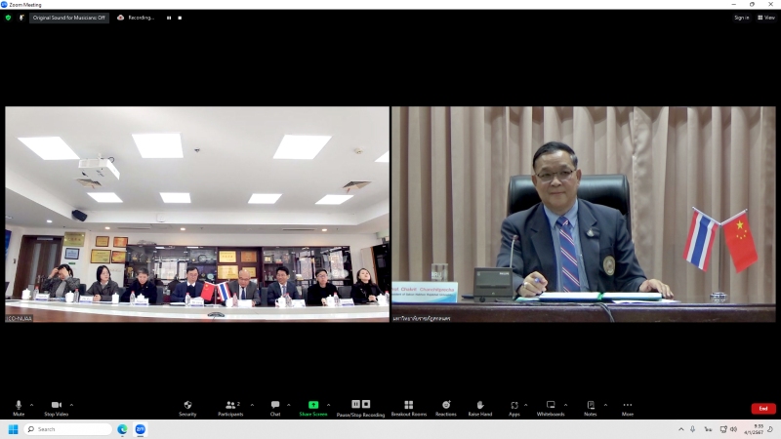Screen dimensions: 781x439
Task: Stop Video using the camera button
Action: tap(56, 406)
